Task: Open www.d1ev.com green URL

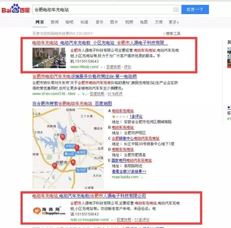Action: pos(54,94)
